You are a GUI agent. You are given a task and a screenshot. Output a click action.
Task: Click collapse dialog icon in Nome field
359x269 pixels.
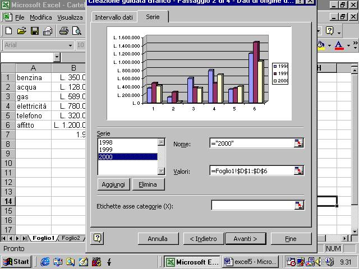tap(298, 143)
